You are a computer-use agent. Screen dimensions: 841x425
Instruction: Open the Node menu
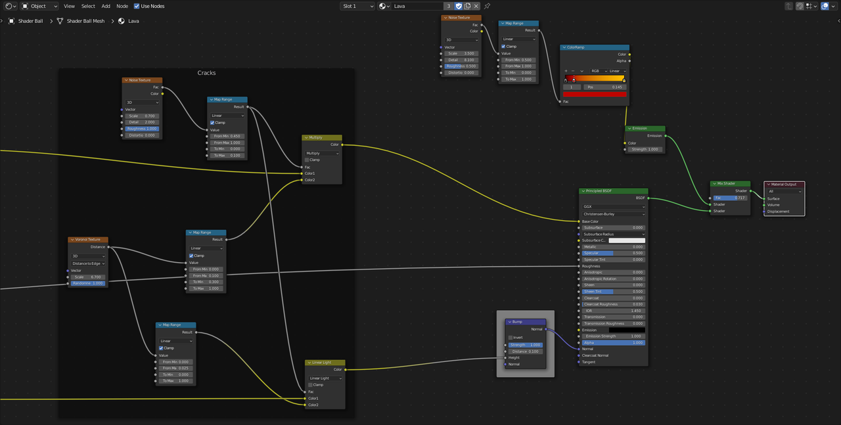coord(122,6)
